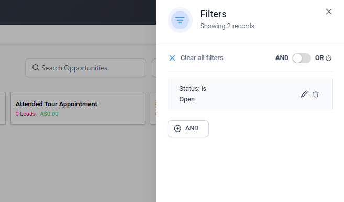This screenshot has height=202, width=344.
Task: Delete the Status is Open filter
Action: click(316, 94)
